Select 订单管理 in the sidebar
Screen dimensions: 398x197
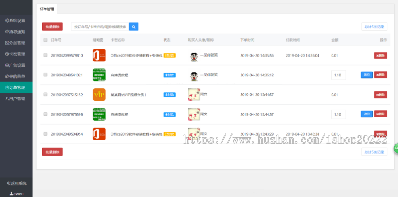tap(16, 87)
